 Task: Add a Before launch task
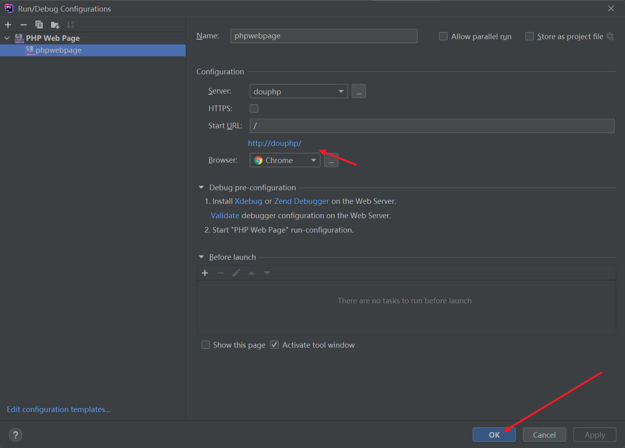[205, 273]
